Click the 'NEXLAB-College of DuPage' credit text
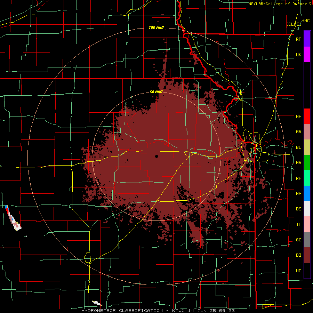Viewport: 313px width, 313px height. coord(278,4)
